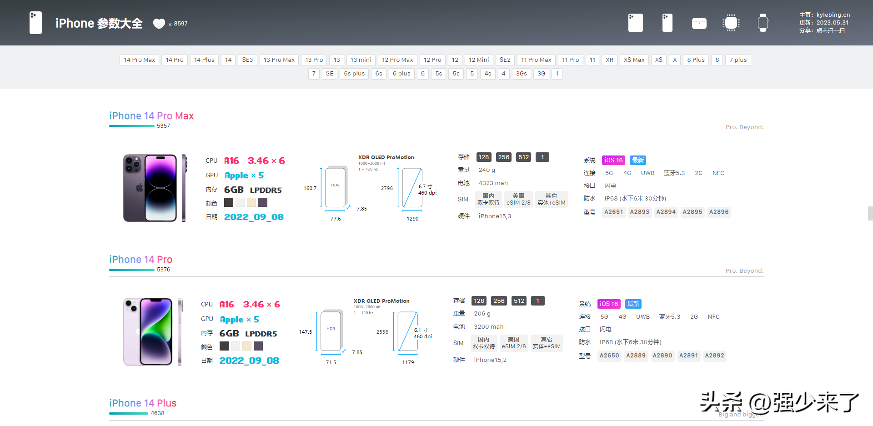The width and height of the screenshot is (873, 426).
Task: Click the 512 storage badge for 14 Pro Max
Action: coord(524,157)
